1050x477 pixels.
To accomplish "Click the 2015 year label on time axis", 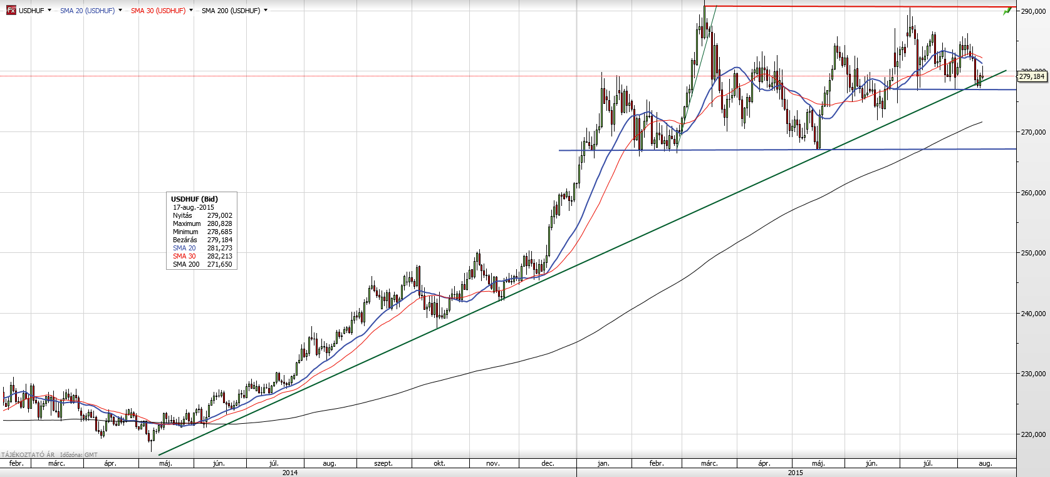I will 796,473.
